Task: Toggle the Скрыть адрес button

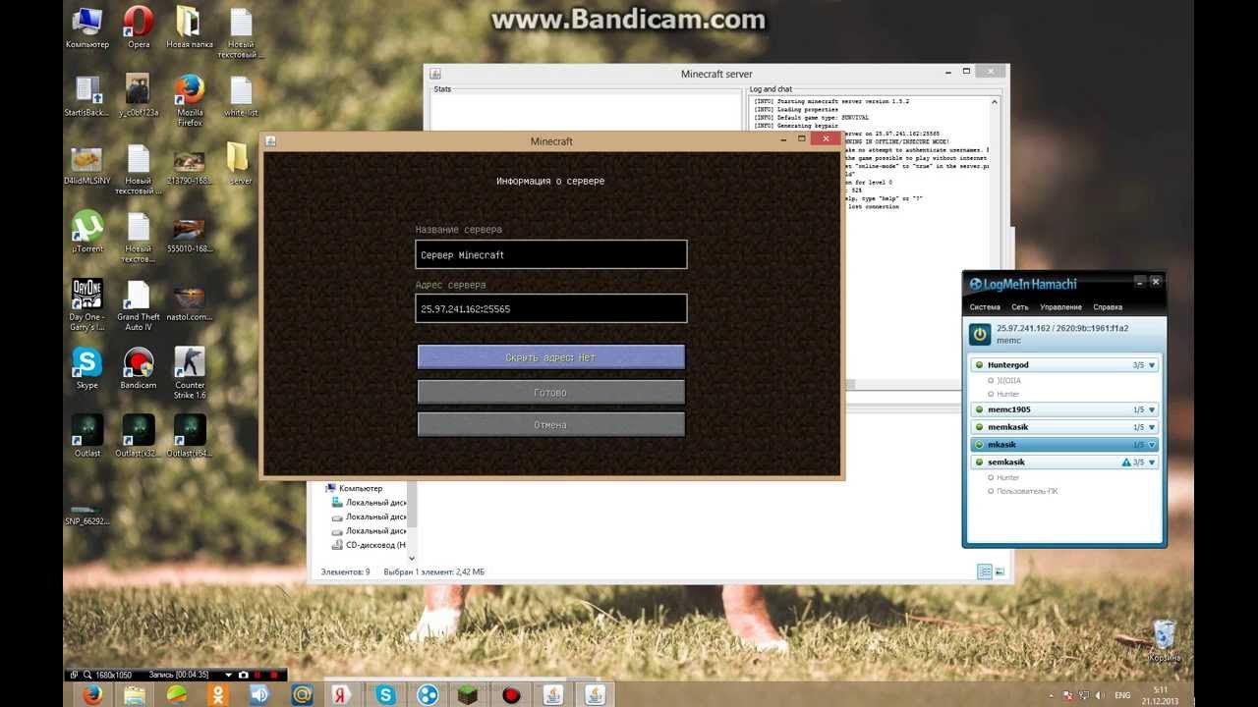Action: tap(551, 357)
